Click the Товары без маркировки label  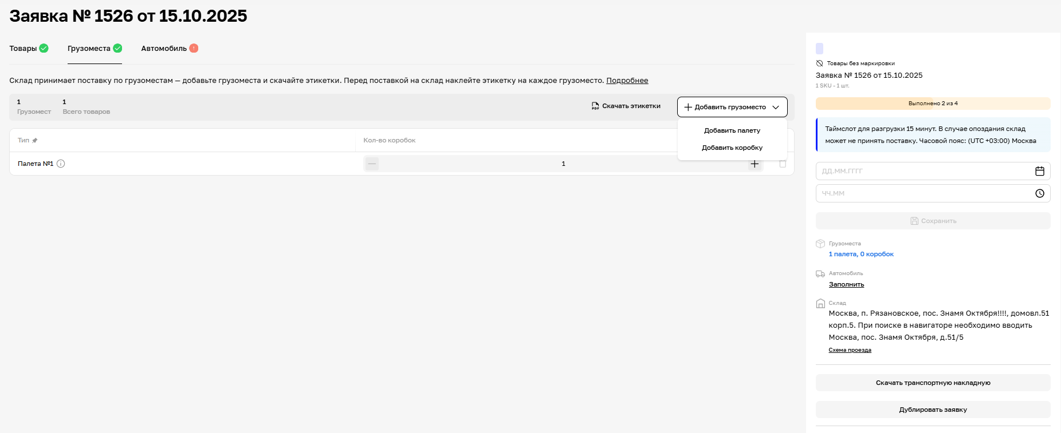860,63
